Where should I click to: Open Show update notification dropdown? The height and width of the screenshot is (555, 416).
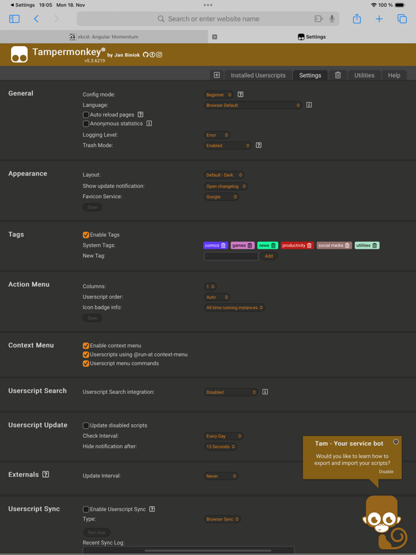[226, 186]
